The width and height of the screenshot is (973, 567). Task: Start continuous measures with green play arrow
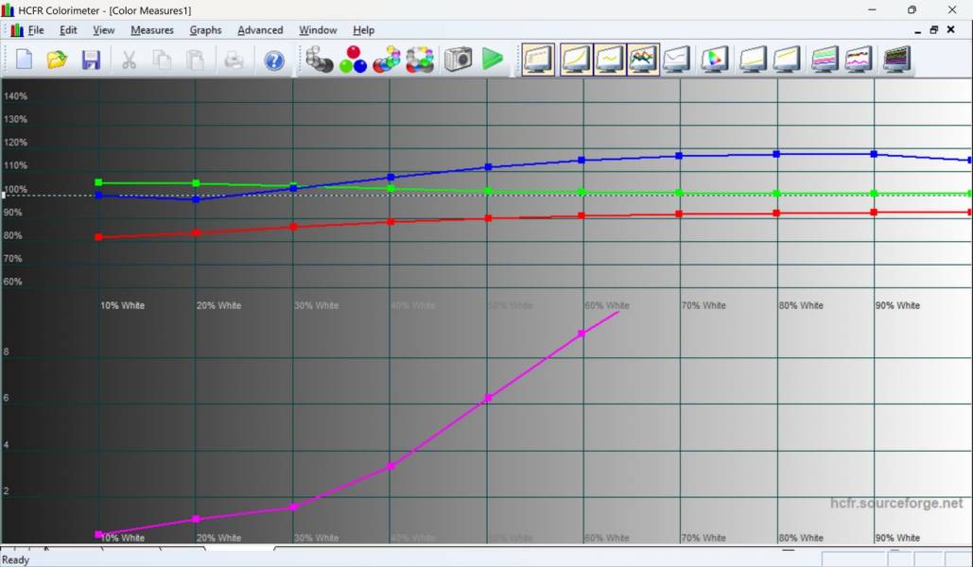point(492,60)
